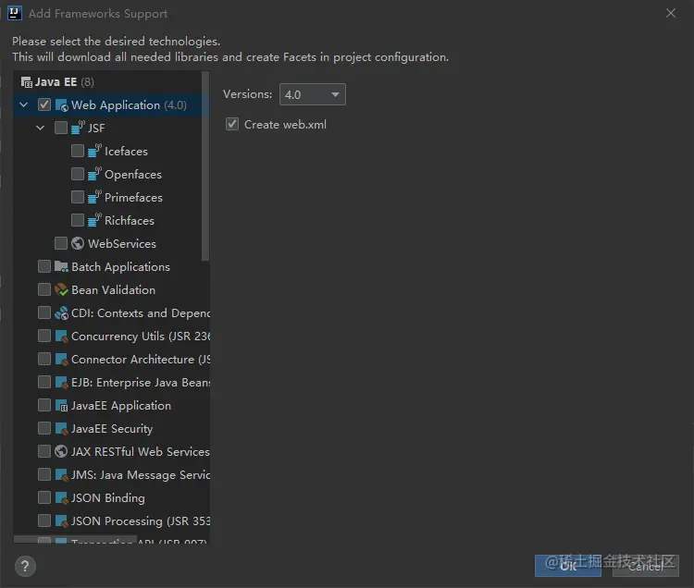The height and width of the screenshot is (588, 694).
Task: Check the JSON Binding checkbox
Action: (44, 497)
